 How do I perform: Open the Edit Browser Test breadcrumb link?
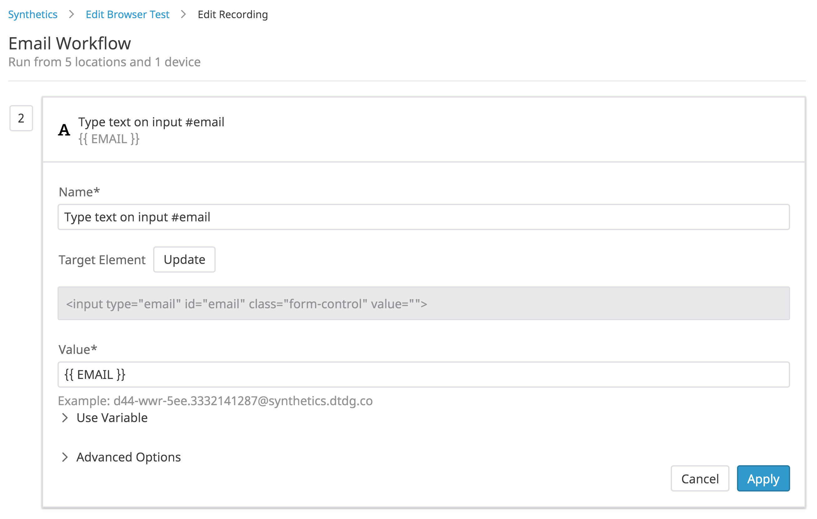coord(127,14)
